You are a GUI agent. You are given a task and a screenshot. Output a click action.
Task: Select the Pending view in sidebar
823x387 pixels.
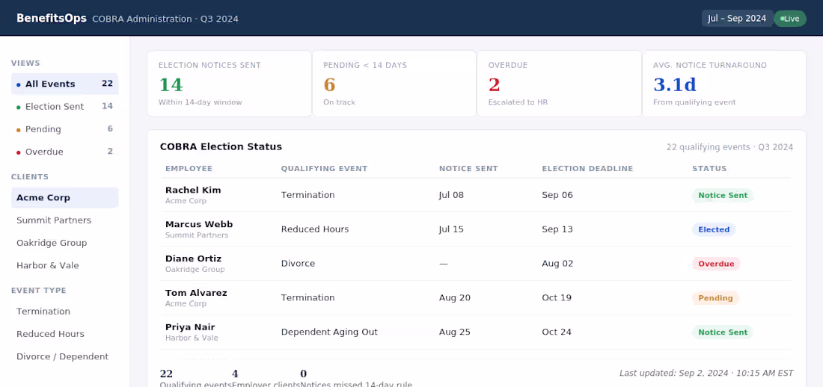click(64, 129)
